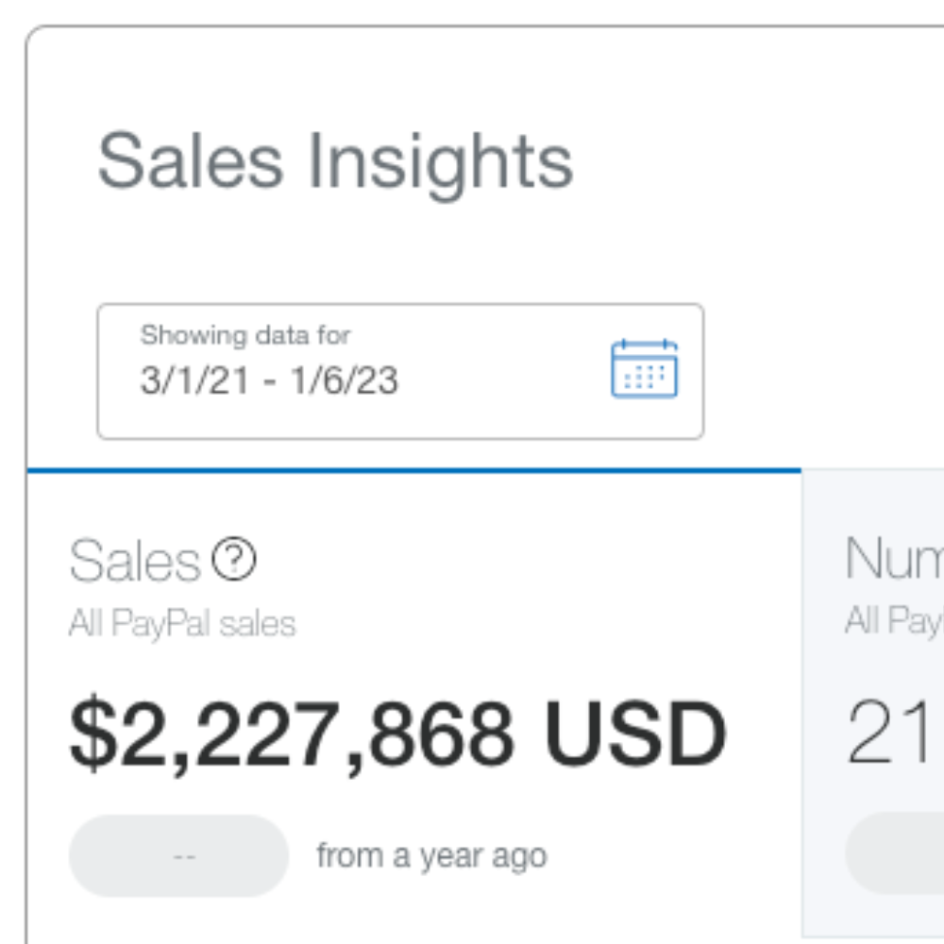The width and height of the screenshot is (944, 944).
Task: Click the Sales Insights heading
Action: click(337, 159)
